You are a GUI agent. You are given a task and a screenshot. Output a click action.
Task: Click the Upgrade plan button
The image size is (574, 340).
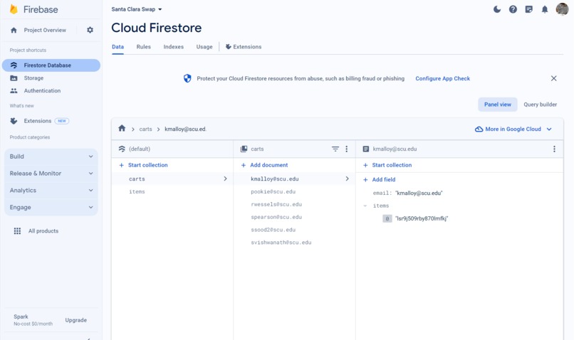[75, 320]
